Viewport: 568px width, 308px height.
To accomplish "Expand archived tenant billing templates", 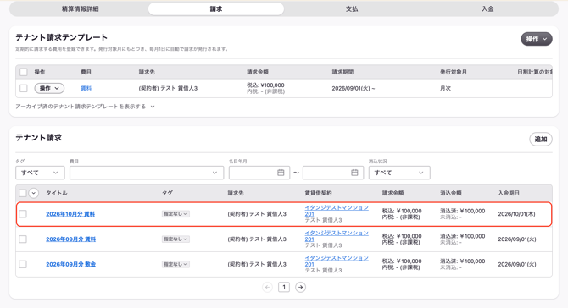I will pyautogui.click(x=85, y=107).
